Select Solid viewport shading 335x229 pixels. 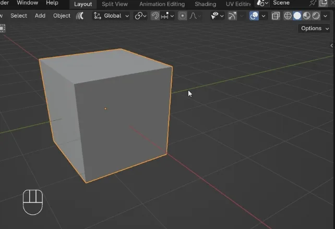(297, 16)
